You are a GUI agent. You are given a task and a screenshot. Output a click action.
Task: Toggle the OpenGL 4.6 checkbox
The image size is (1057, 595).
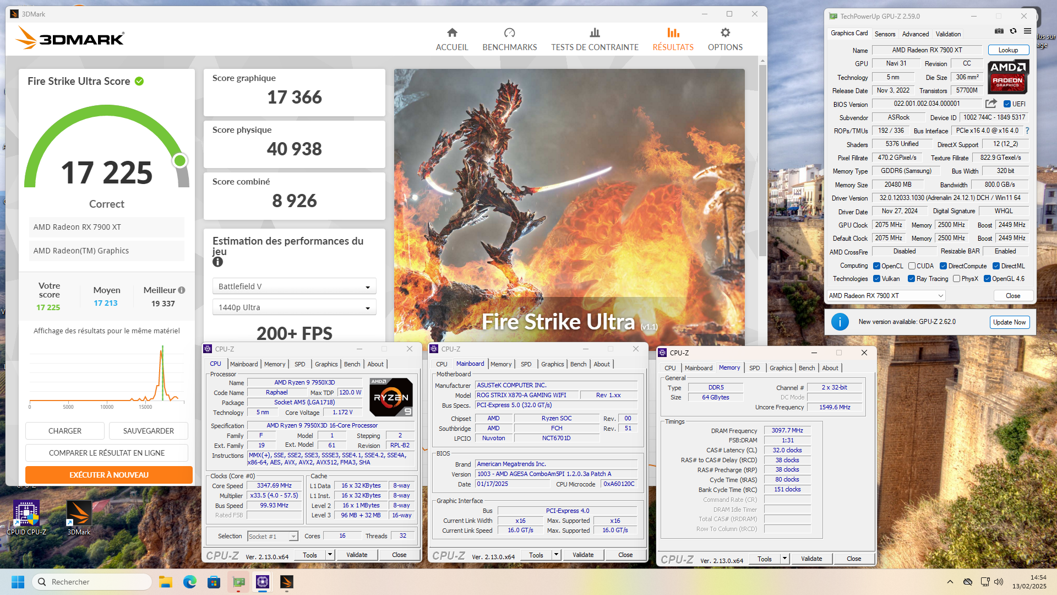pos(987,279)
